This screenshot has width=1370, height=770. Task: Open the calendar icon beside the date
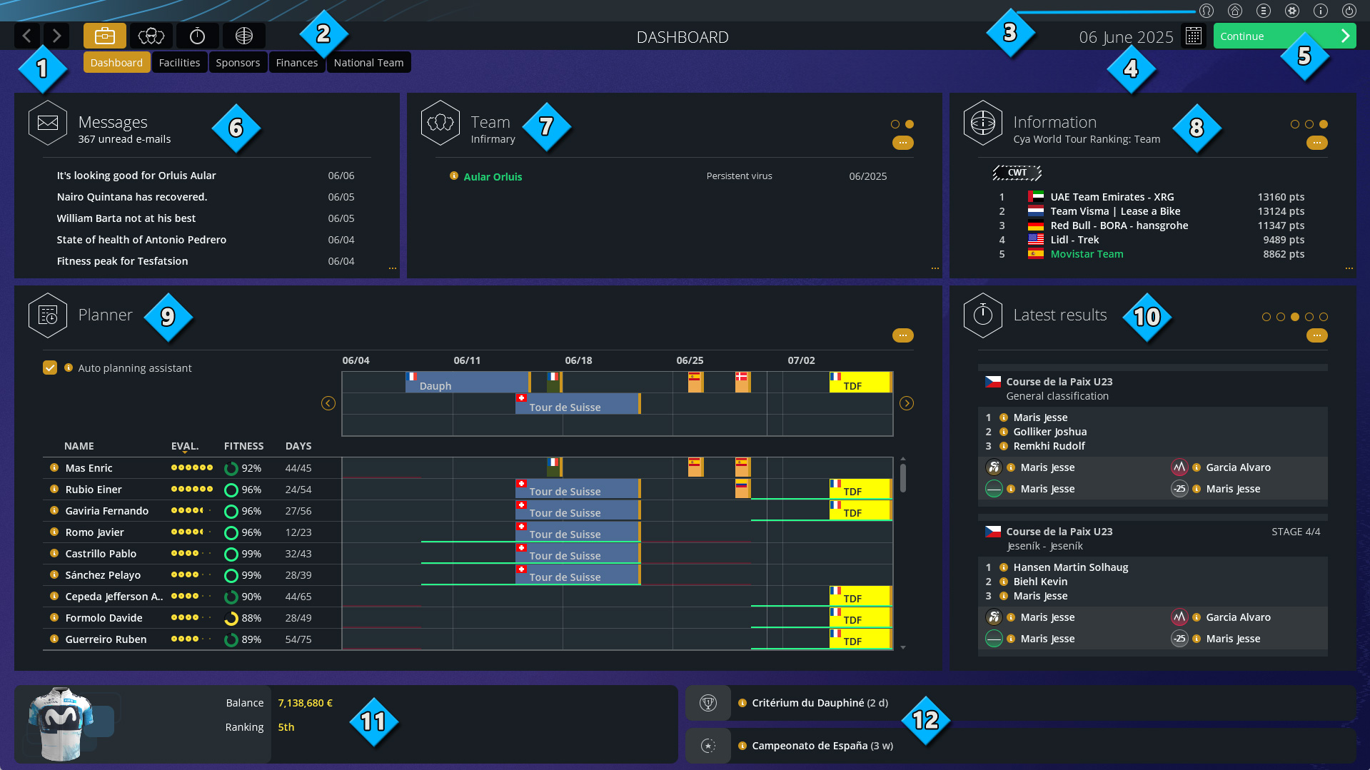coord(1194,36)
